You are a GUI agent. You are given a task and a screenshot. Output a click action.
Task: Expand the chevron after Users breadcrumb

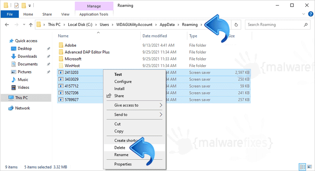pos(112,25)
